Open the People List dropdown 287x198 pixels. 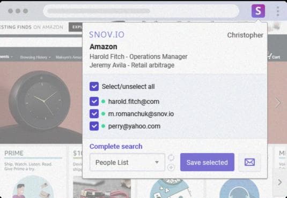pos(127,162)
